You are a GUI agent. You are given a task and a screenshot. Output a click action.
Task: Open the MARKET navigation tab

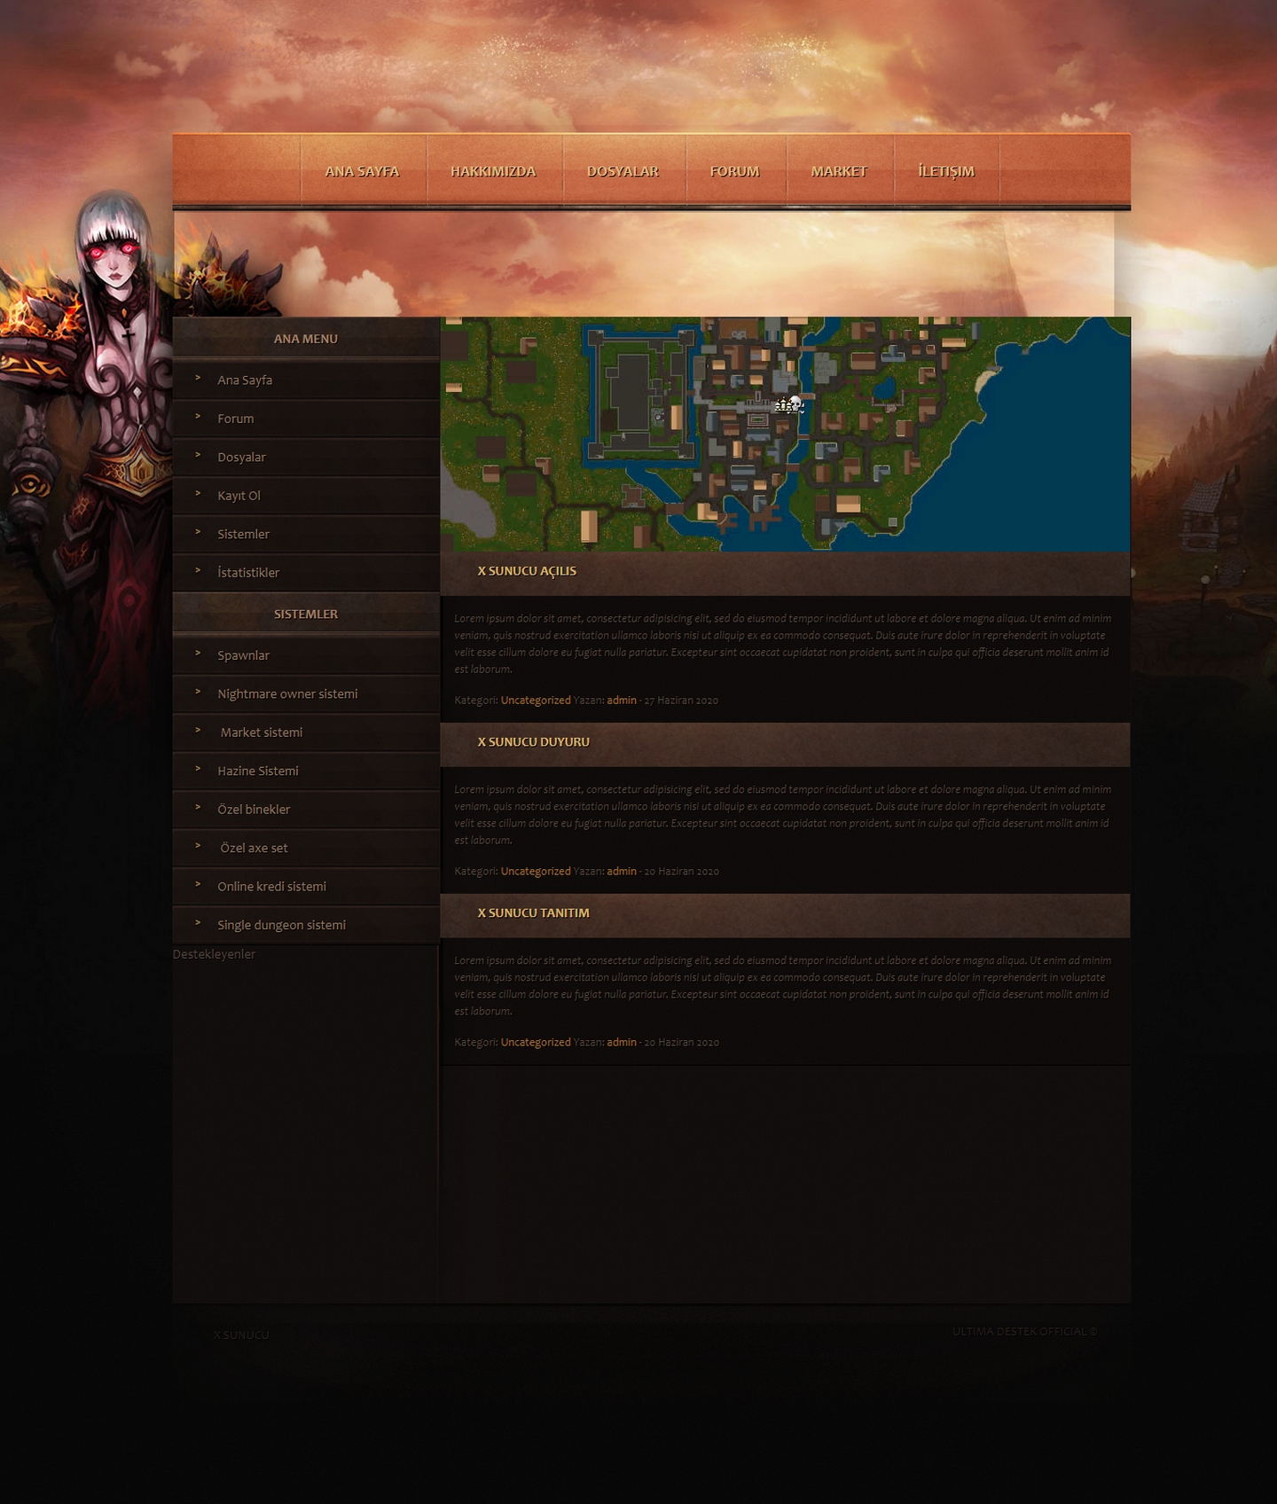coord(839,171)
